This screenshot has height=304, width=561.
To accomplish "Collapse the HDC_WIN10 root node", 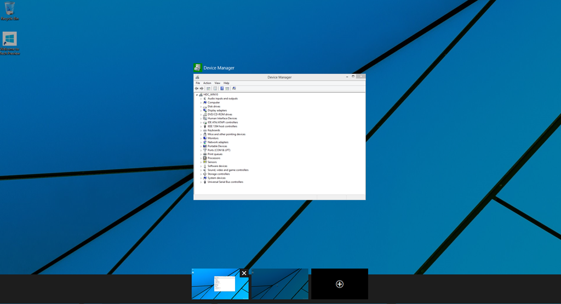I will coord(197,95).
